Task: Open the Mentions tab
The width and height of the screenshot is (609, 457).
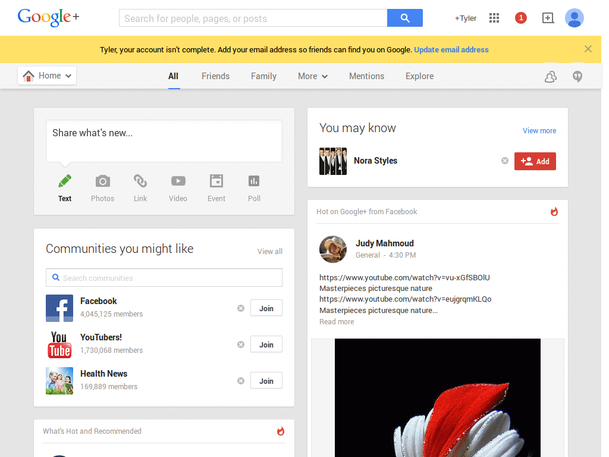Action: pyautogui.click(x=366, y=76)
